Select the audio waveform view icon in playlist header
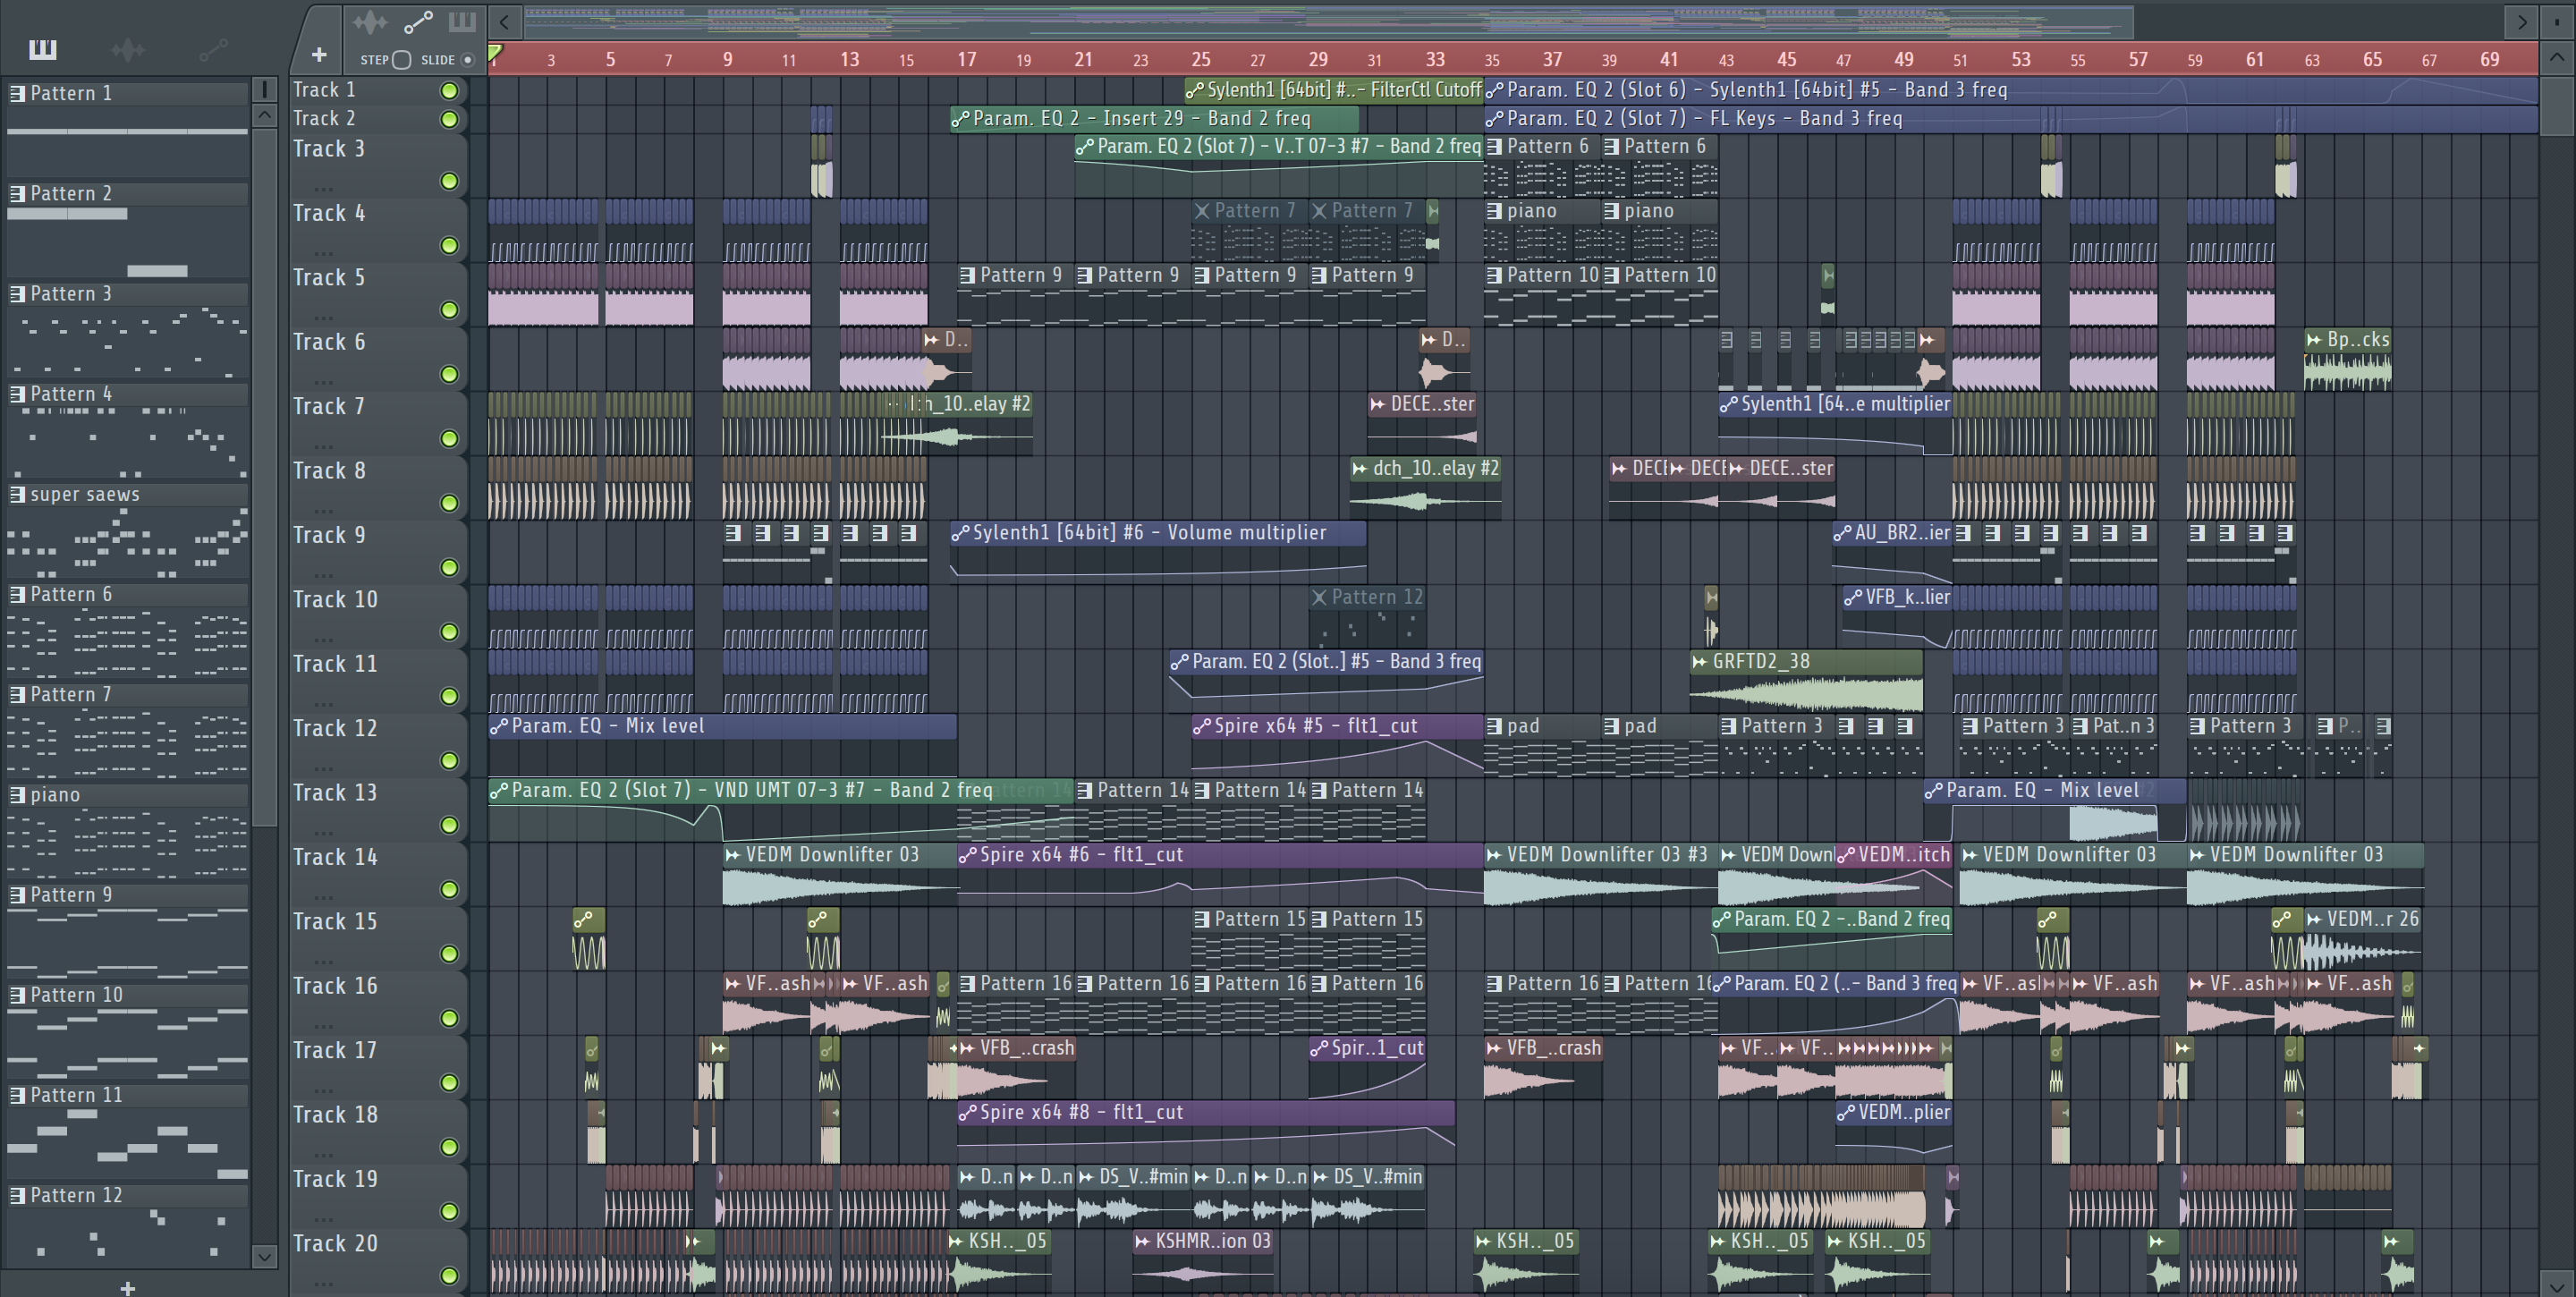Image resolution: width=2576 pixels, height=1297 pixels. click(370, 22)
